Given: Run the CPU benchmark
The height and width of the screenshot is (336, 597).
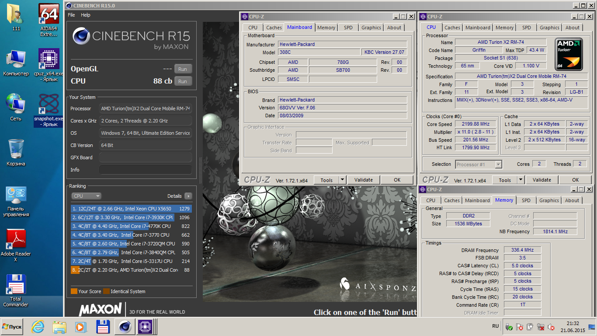Looking at the screenshot, I should (183, 81).
